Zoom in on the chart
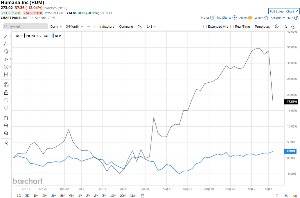 point(6,126)
